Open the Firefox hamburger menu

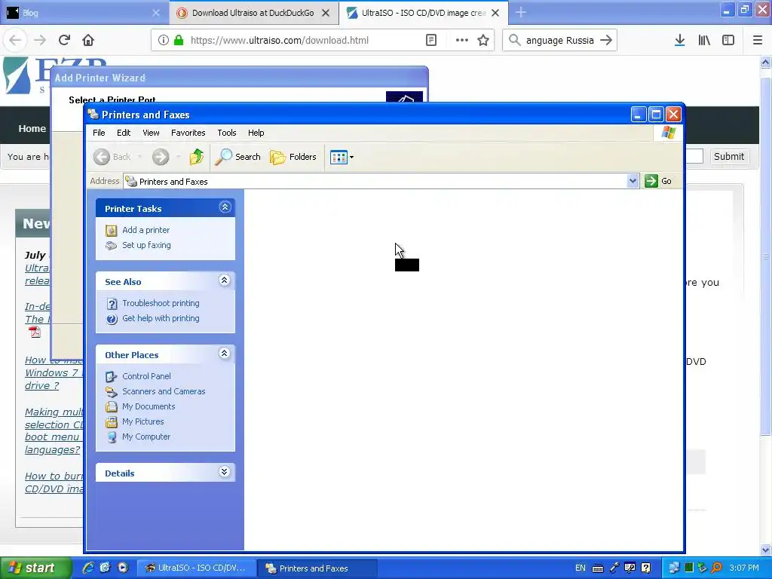pyautogui.click(x=757, y=41)
